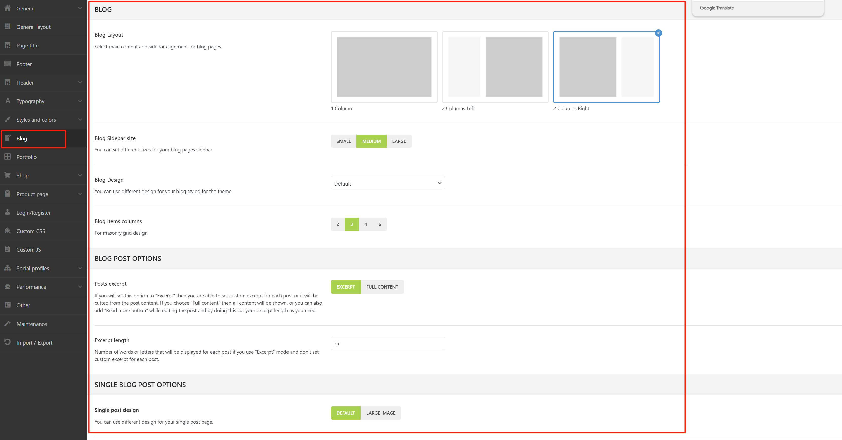Expand the Product page section
Viewport: 842px width, 440px height.
pos(80,194)
